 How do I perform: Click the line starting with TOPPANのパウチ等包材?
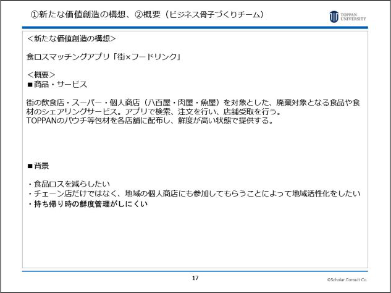(x=149, y=121)
